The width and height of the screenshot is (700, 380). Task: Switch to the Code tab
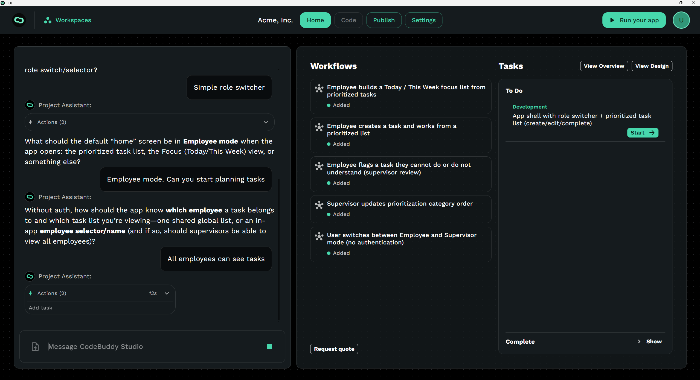pos(348,20)
